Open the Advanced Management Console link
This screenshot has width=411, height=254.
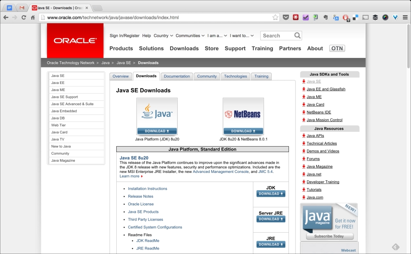tap(221, 172)
